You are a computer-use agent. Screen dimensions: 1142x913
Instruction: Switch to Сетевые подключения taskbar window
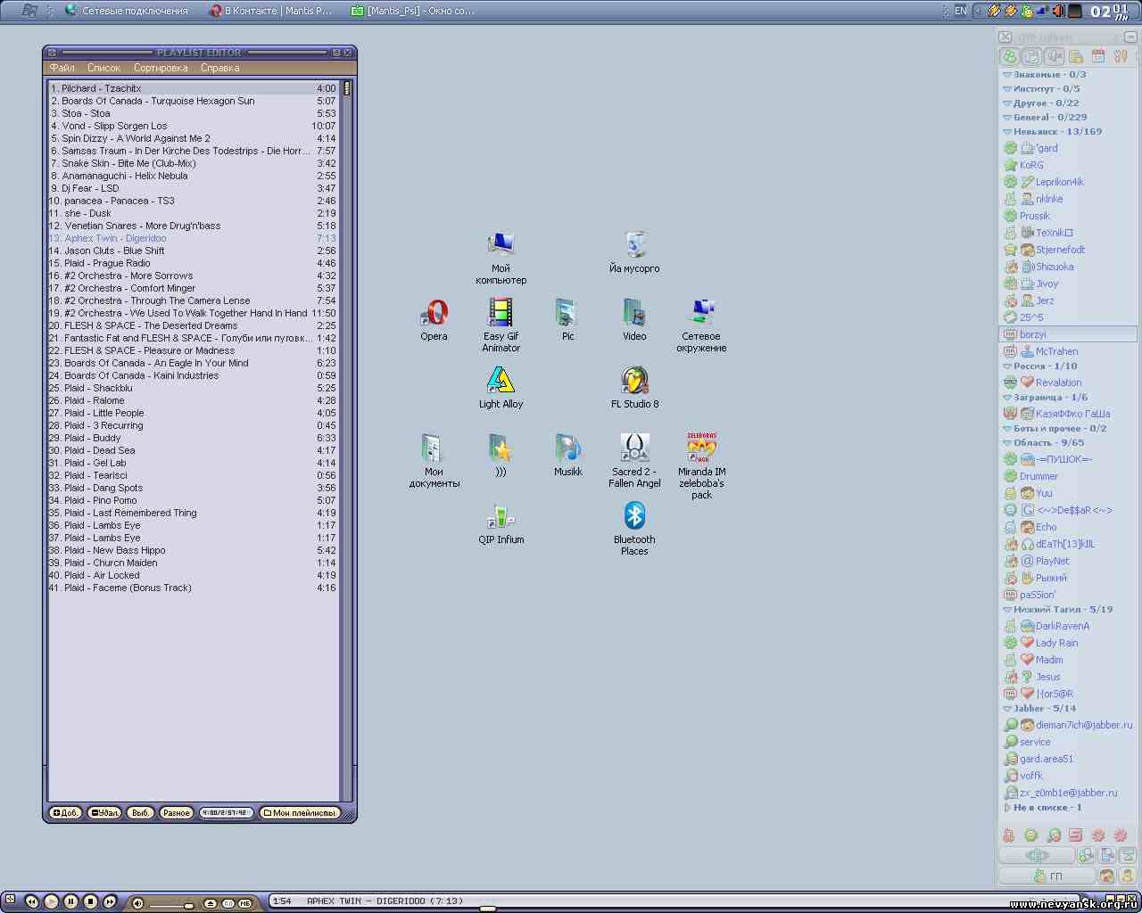(x=126, y=11)
